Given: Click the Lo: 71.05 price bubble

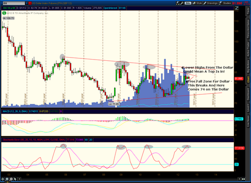Looking at the screenshot, I should pyautogui.click(x=114, y=104).
